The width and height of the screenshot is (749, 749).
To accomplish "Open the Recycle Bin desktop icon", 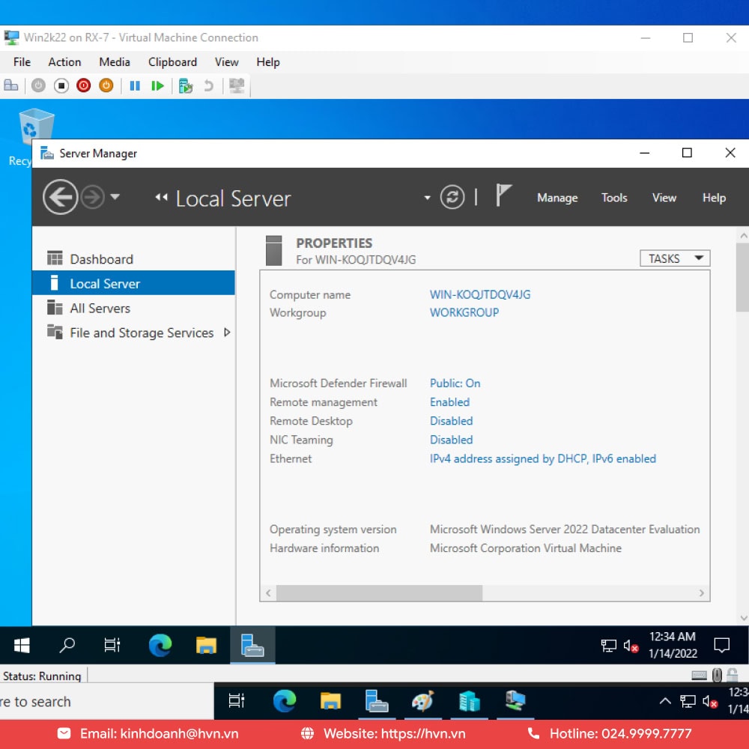I will point(35,137).
